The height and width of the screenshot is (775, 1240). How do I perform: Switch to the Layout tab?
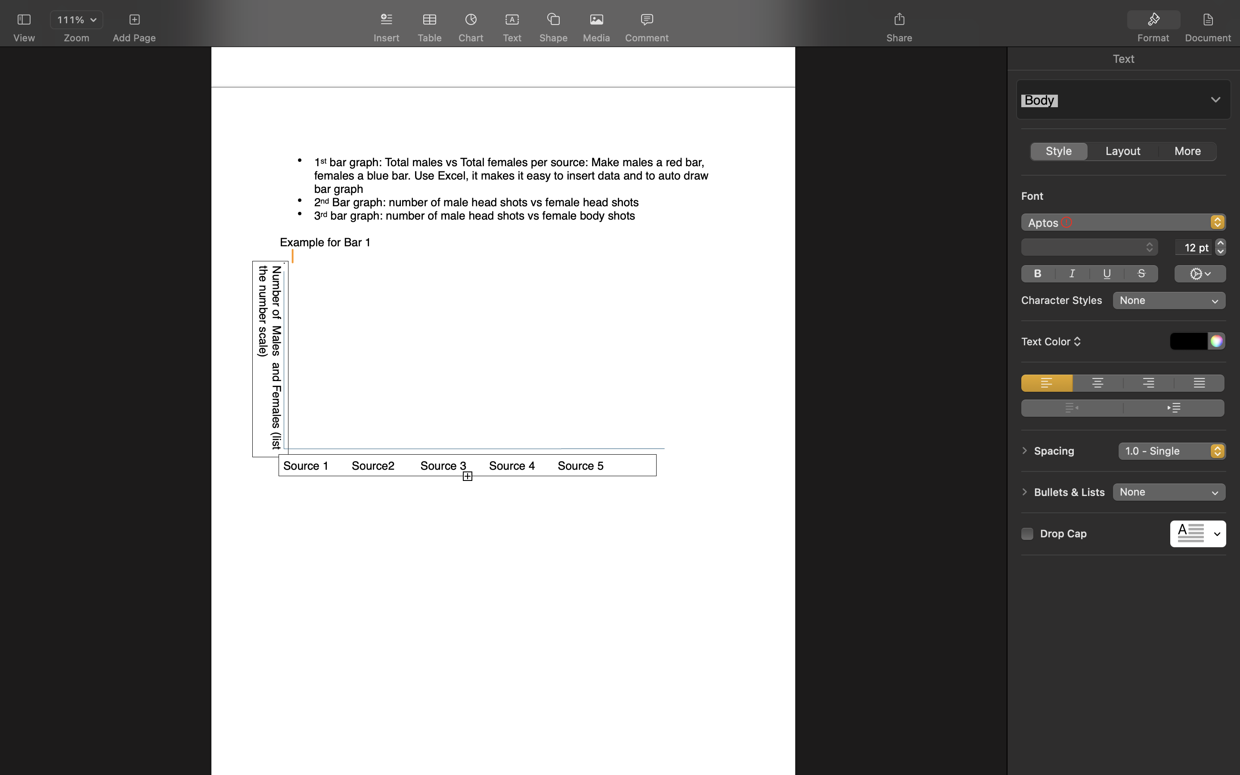pyautogui.click(x=1122, y=151)
